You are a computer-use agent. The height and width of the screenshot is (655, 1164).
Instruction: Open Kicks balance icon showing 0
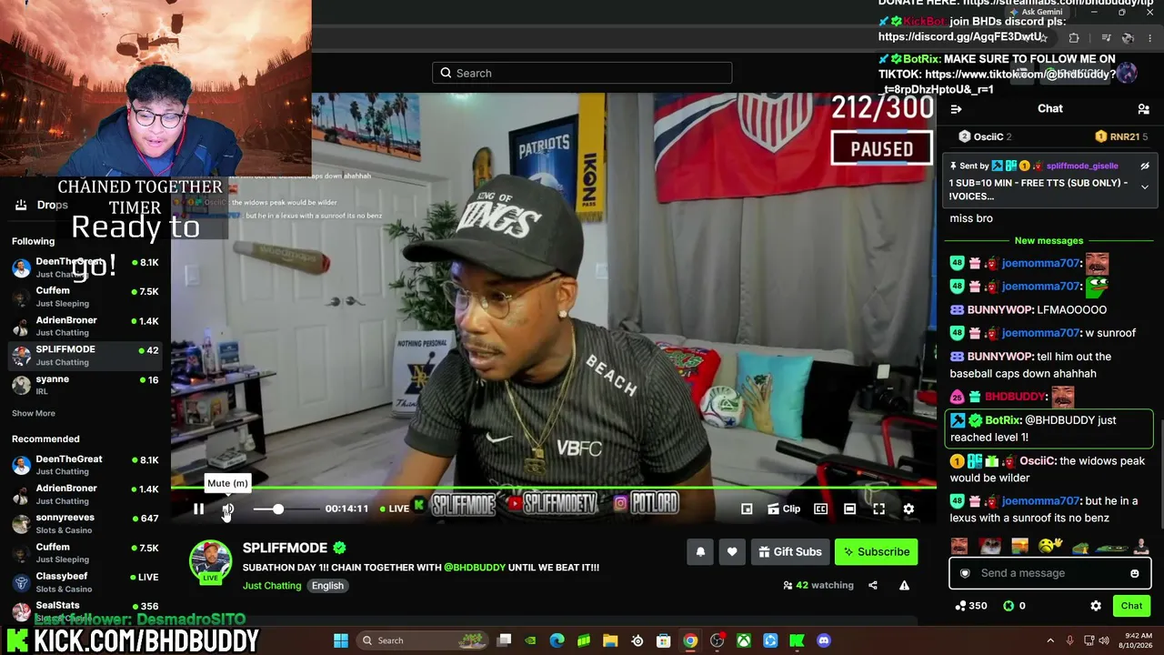pyautogui.click(x=1014, y=606)
